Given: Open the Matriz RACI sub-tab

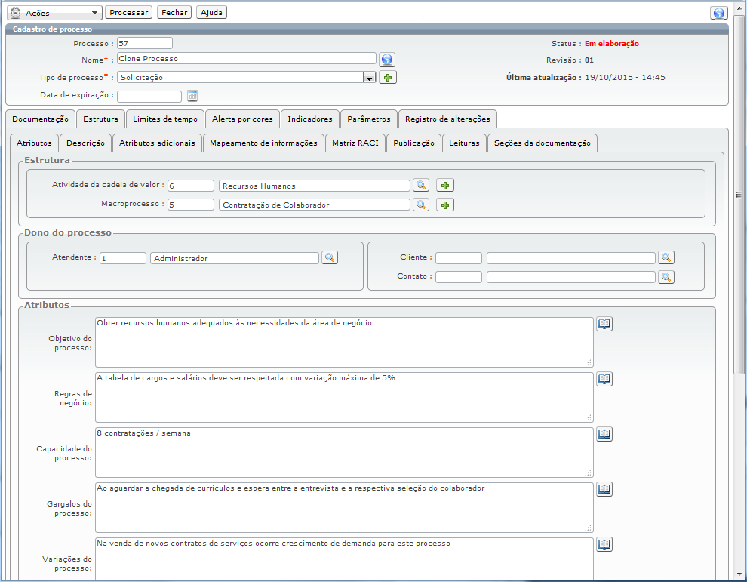Looking at the screenshot, I should 355,143.
